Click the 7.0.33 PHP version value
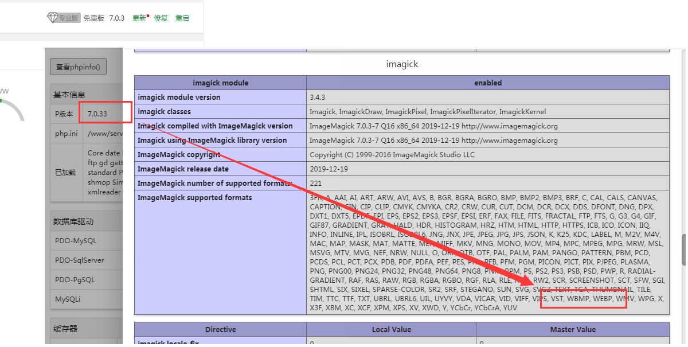688x347 pixels. [x=97, y=114]
